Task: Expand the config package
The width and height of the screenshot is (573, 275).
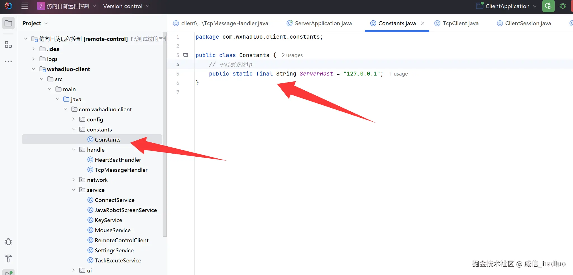Action: pos(74,119)
